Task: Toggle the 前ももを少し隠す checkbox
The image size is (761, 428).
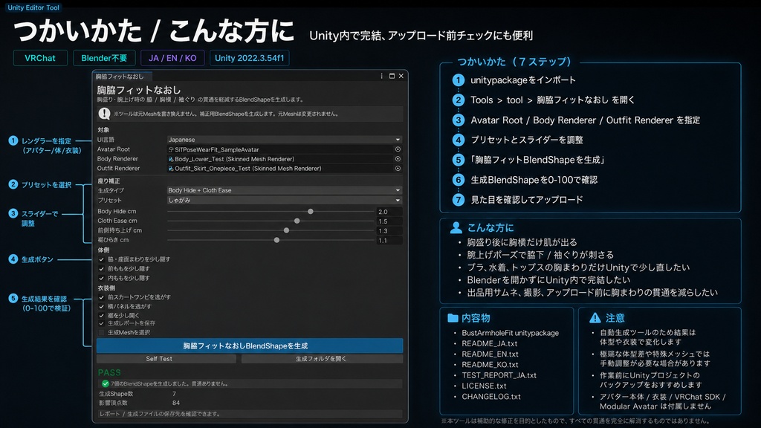Action: pyautogui.click(x=101, y=269)
